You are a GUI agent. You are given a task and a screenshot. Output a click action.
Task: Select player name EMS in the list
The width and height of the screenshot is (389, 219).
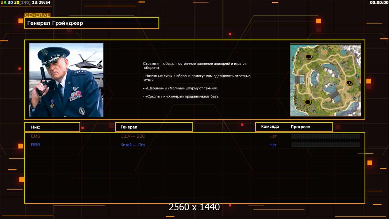tap(36, 136)
